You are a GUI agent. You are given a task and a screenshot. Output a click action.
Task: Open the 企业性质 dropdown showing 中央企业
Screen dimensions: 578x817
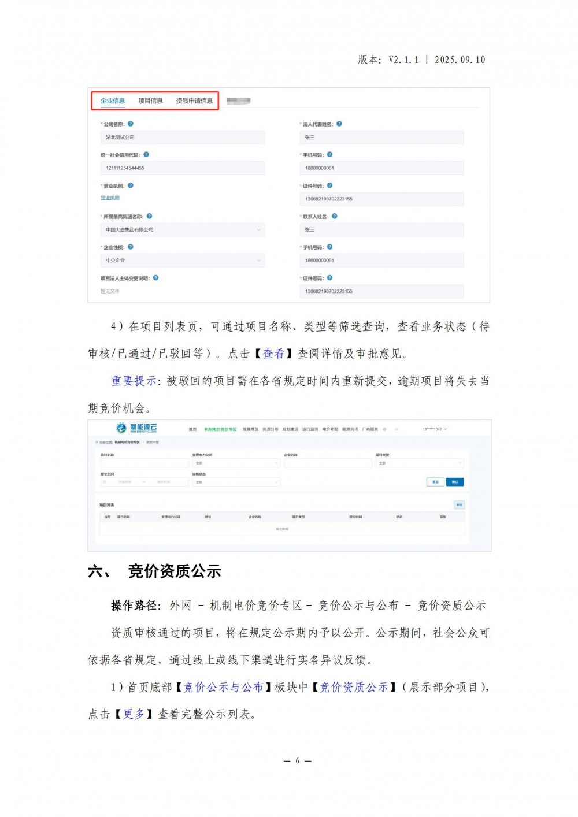coord(182,261)
